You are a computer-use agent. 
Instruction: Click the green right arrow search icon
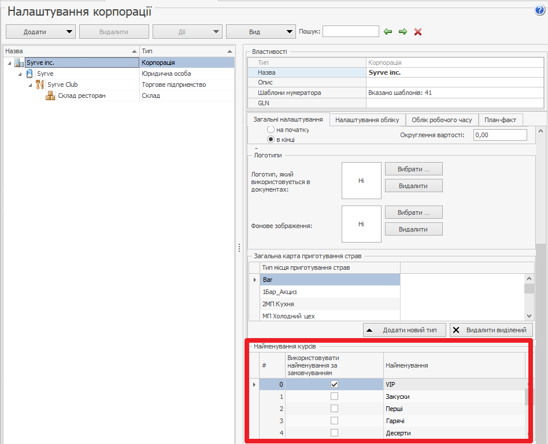pos(403,31)
